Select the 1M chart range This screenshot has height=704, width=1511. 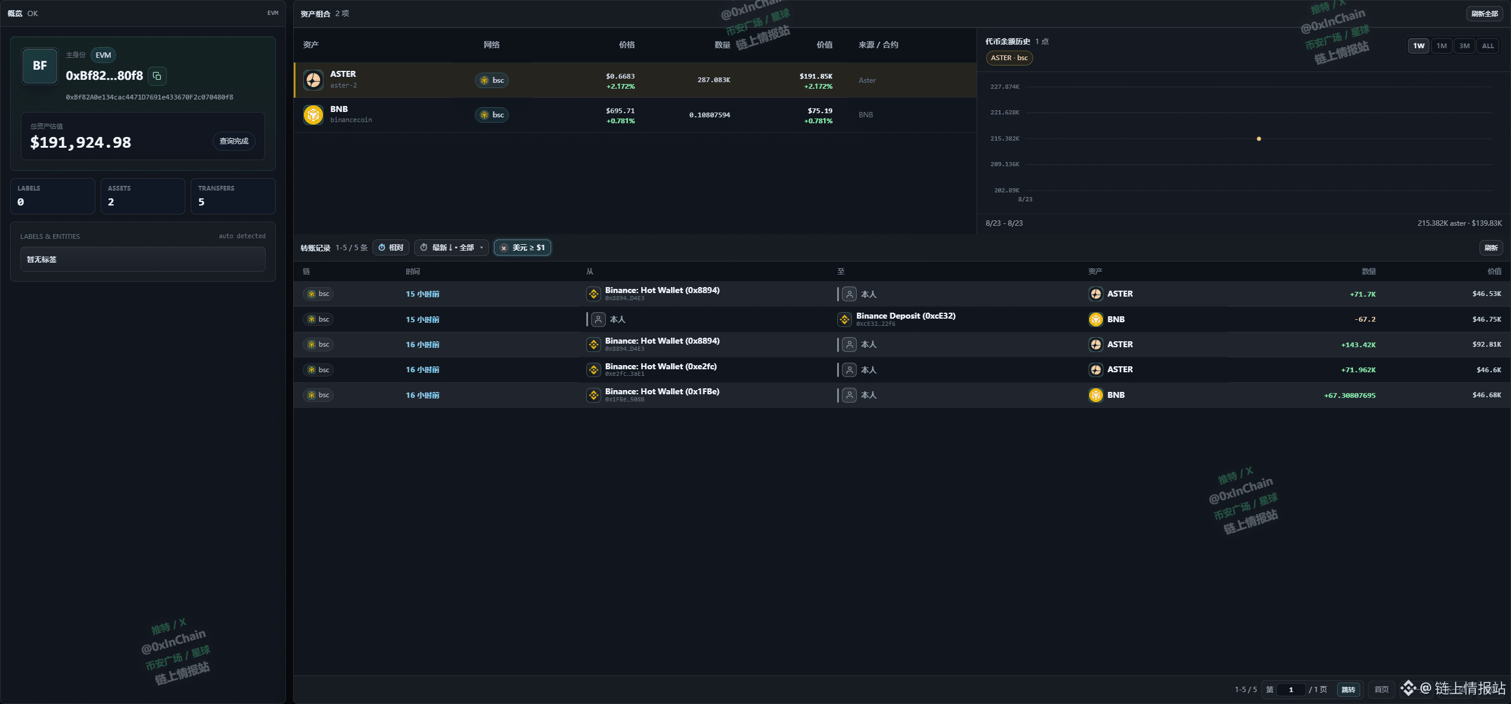pos(1441,46)
